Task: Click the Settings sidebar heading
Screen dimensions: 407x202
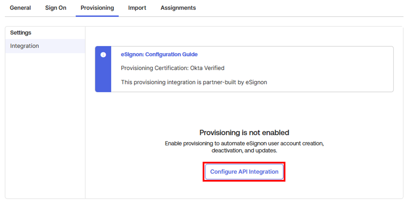Action: pyautogui.click(x=21, y=33)
